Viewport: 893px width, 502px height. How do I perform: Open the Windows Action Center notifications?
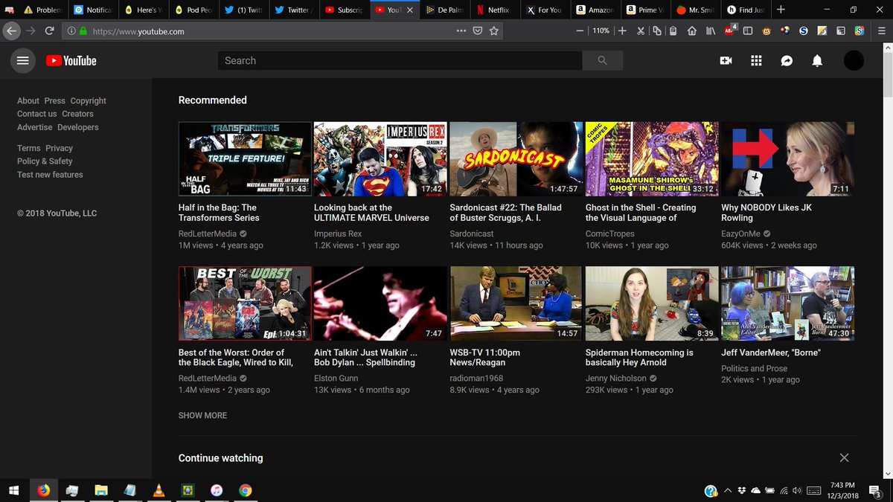click(876, 490)
